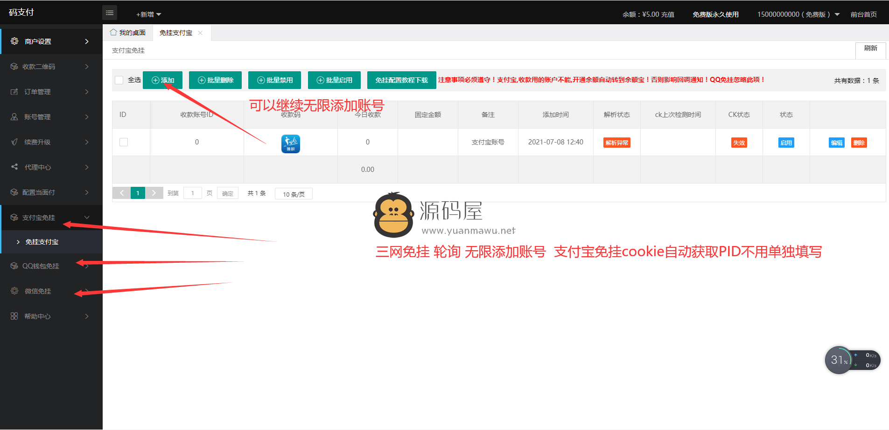Click the 解析异常 status badge

click(617, 143)
